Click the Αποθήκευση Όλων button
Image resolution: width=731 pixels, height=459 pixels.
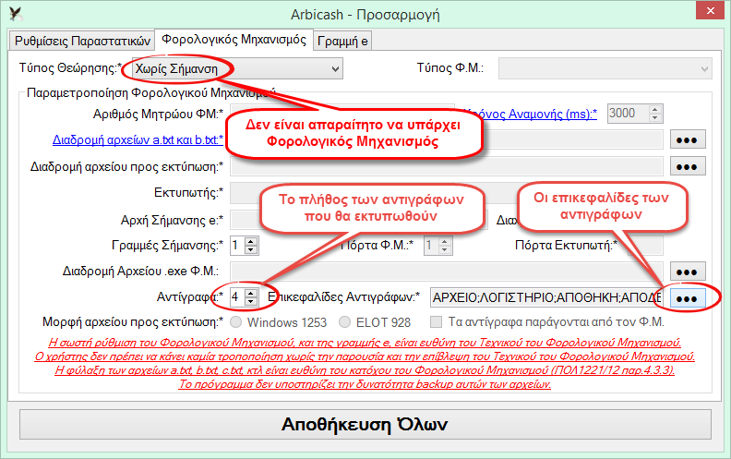pos(365,424)
